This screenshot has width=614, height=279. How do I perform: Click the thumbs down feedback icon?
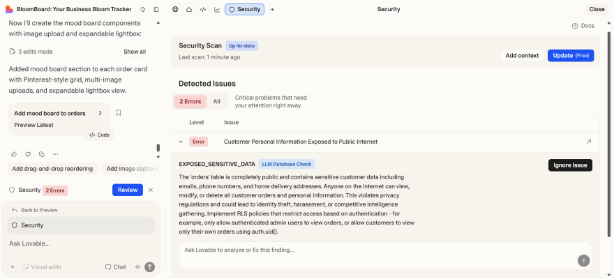point(28,154)
